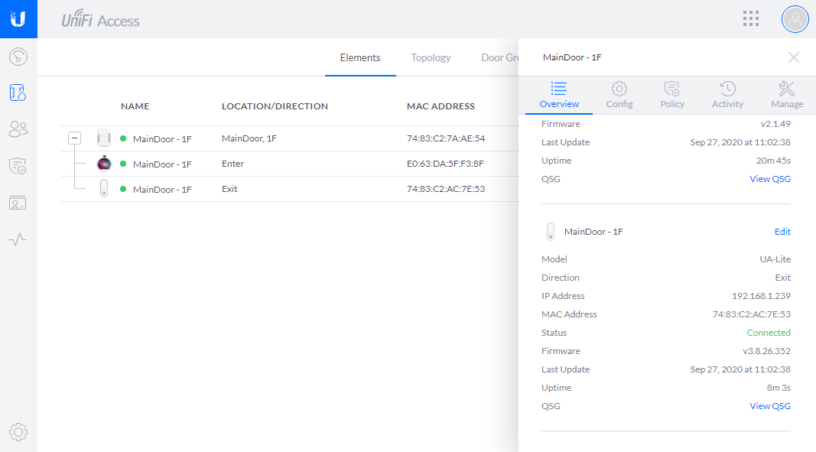The height and width of the screenshot is (452, 816).
Task: Click the Model value UA-Lite
Action: (775, 259)
